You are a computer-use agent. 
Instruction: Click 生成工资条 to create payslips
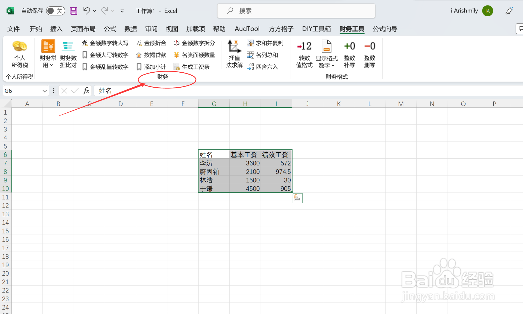pos(192,67)
